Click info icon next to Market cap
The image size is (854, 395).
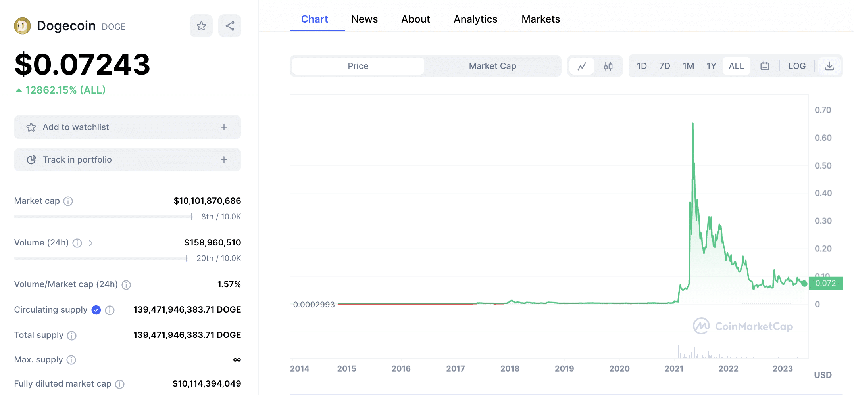[68, 201]
